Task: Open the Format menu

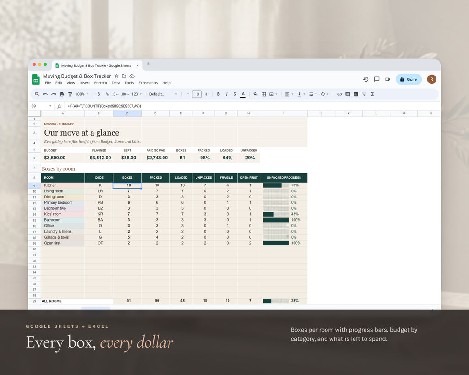Action: click(x=100, y=83)
